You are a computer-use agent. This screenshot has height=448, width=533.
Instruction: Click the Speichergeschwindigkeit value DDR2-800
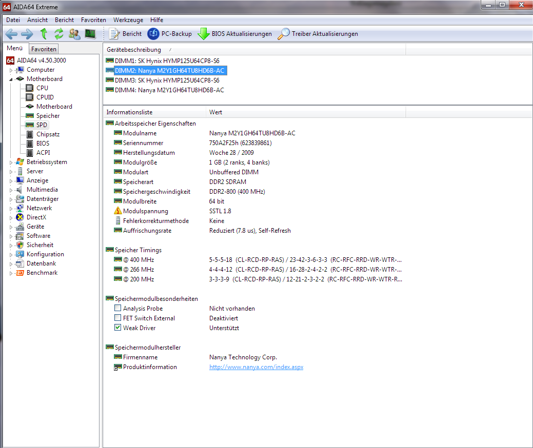(237, 192)
